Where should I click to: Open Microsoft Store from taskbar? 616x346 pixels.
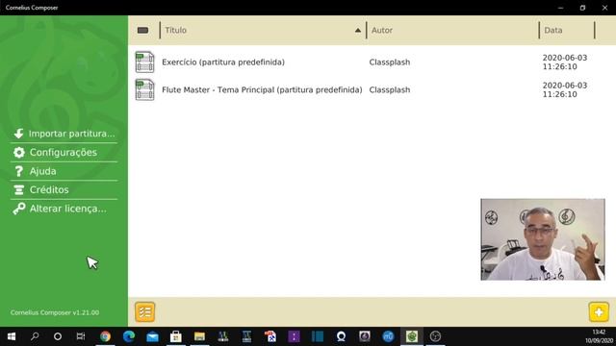point(176,336)
